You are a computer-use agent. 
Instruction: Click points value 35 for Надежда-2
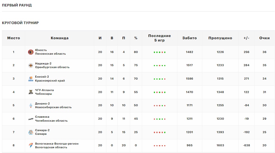[x=264, y=65]
